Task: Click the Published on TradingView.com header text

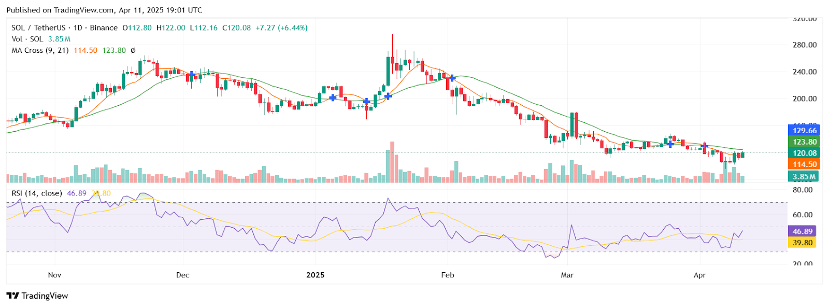Action: coord(104,10)
